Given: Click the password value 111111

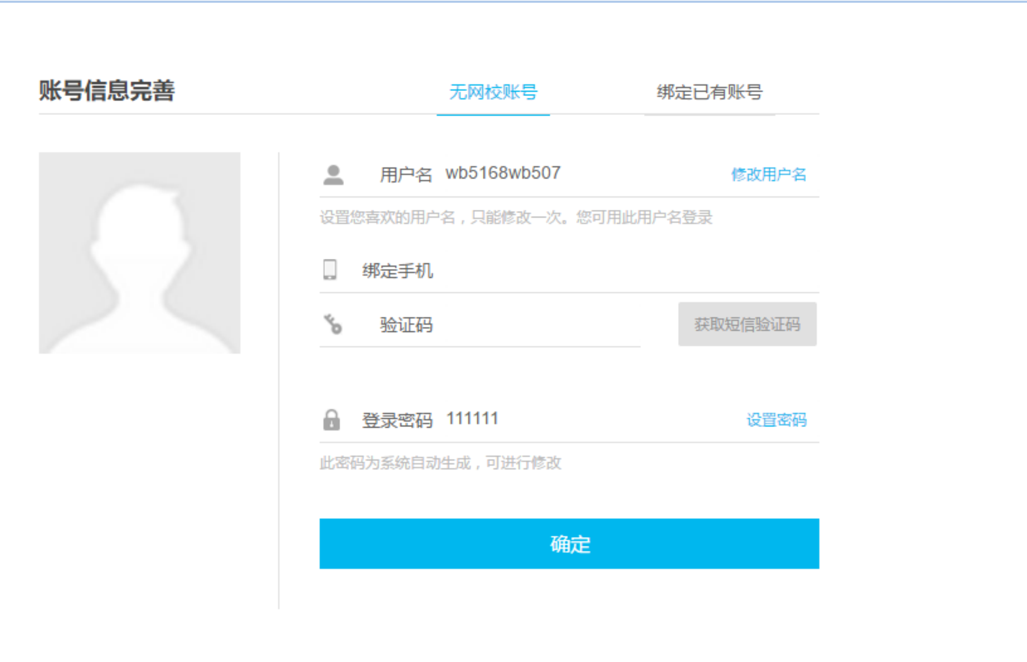Looking at the screenshot, I should tap(472, 419).
